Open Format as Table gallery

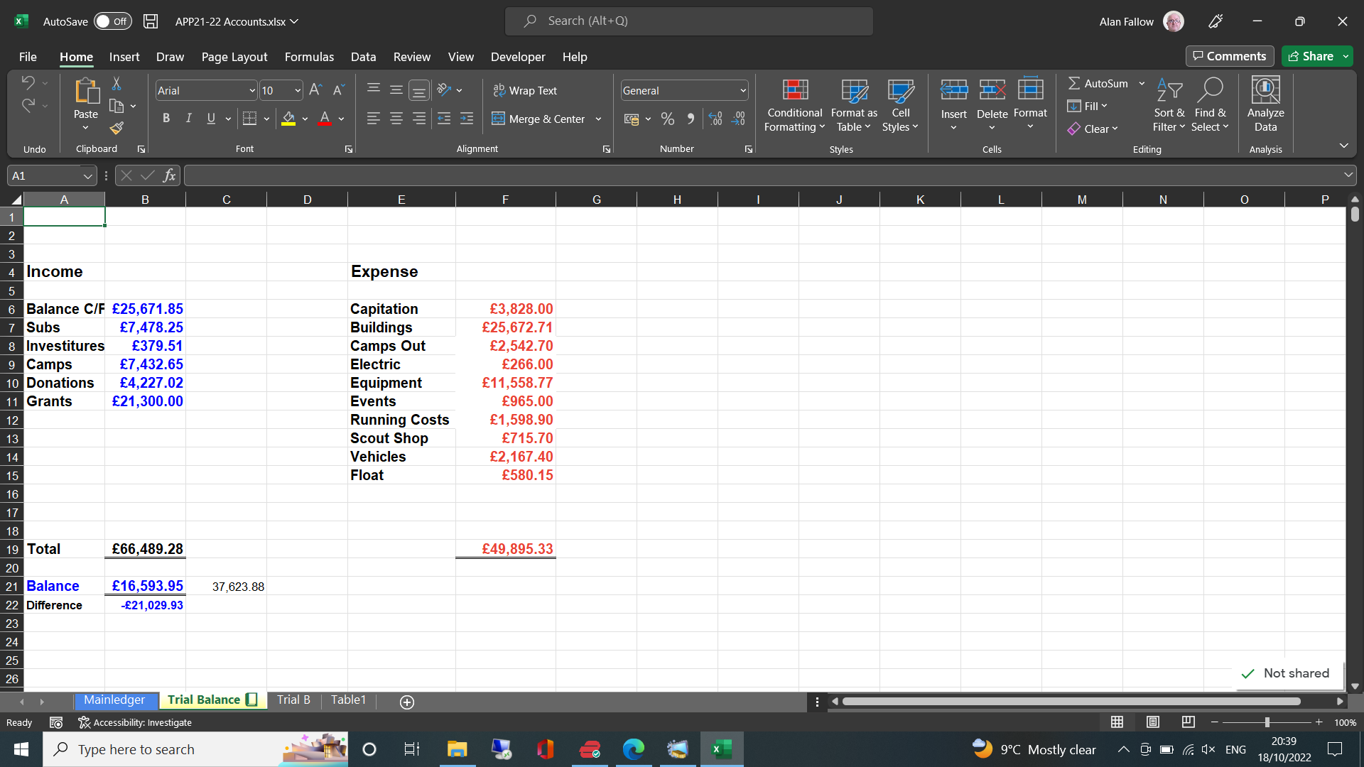(854, 106)
